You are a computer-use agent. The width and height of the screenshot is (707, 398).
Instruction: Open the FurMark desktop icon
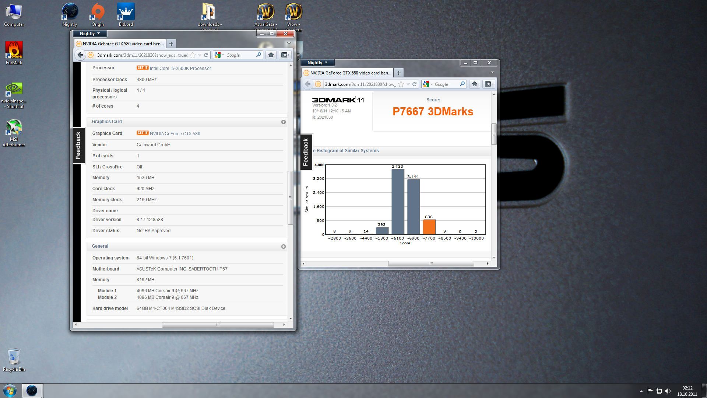[14, 53]
